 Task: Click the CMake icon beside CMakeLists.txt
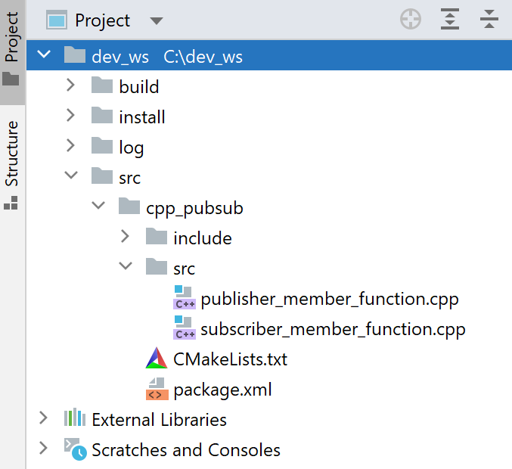coord(157,359)
